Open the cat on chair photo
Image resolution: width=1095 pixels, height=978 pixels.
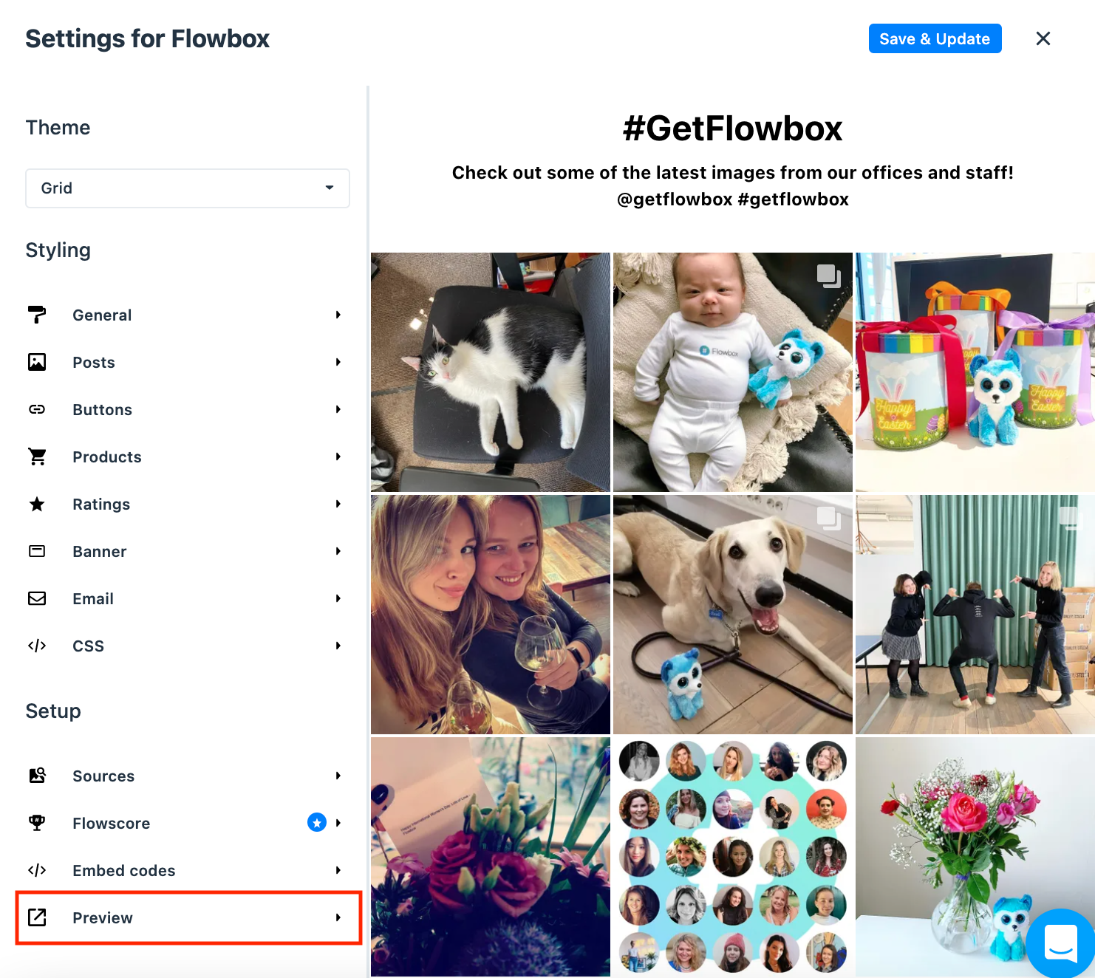pyautogui.click(x=491, y=372)
